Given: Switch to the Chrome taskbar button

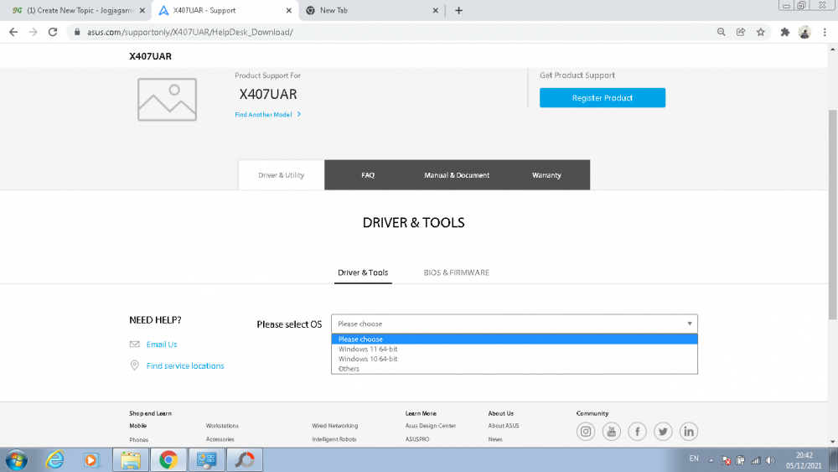Looking at the screenshot, I should click(168, 459).
